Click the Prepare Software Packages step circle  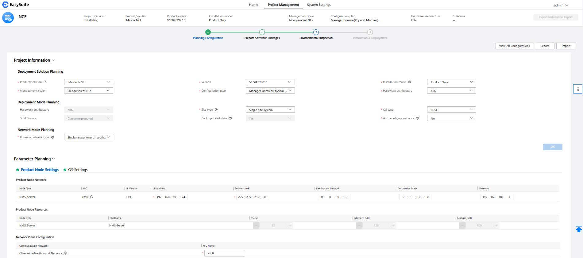pos(262,32)
